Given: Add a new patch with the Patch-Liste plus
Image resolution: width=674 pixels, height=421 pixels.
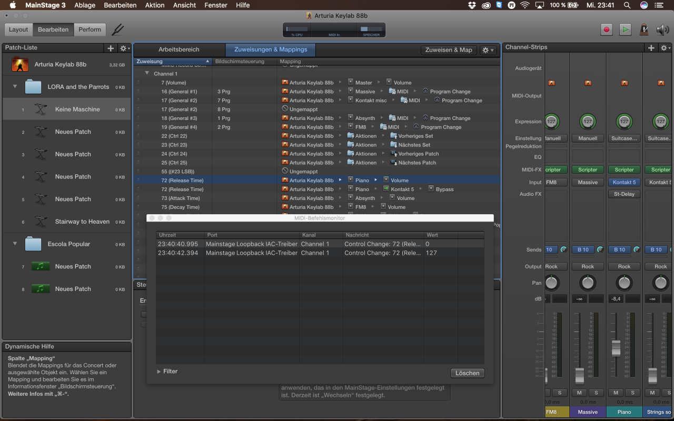Looking at the screenshot, I should (x=111, y=48).
